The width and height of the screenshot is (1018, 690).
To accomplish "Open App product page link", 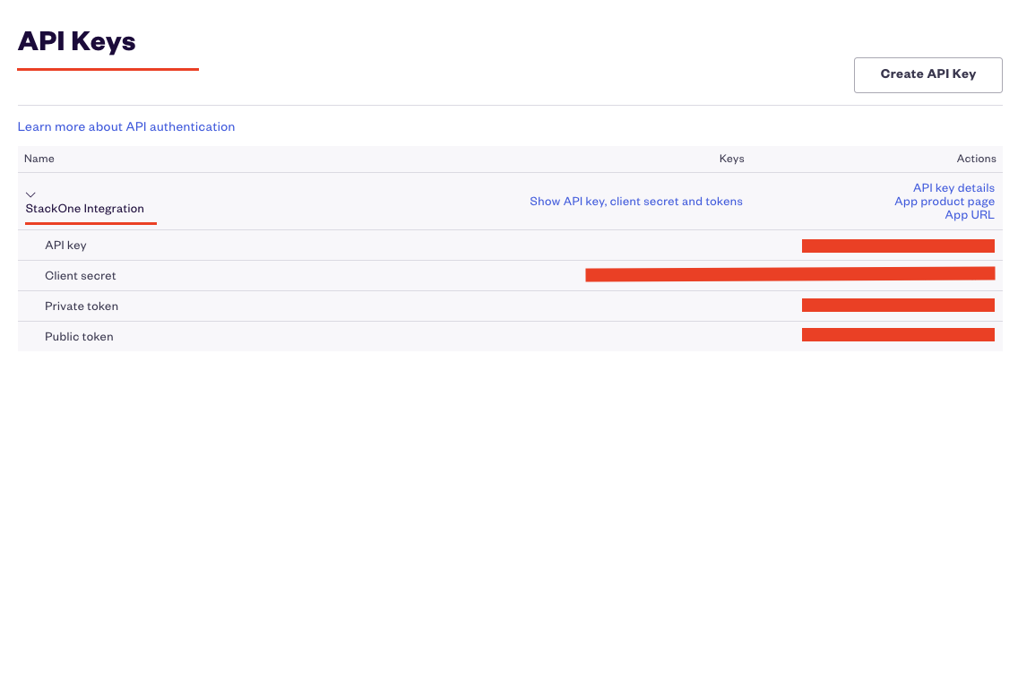I will (944, 202).
